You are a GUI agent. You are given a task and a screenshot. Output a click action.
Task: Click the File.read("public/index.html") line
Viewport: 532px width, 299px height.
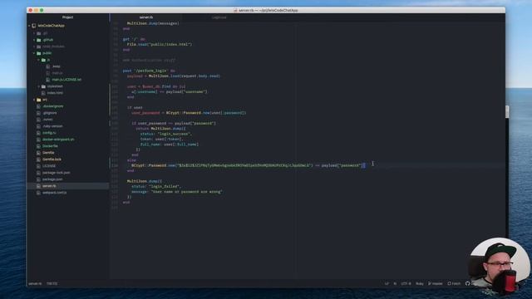point(160,44)
